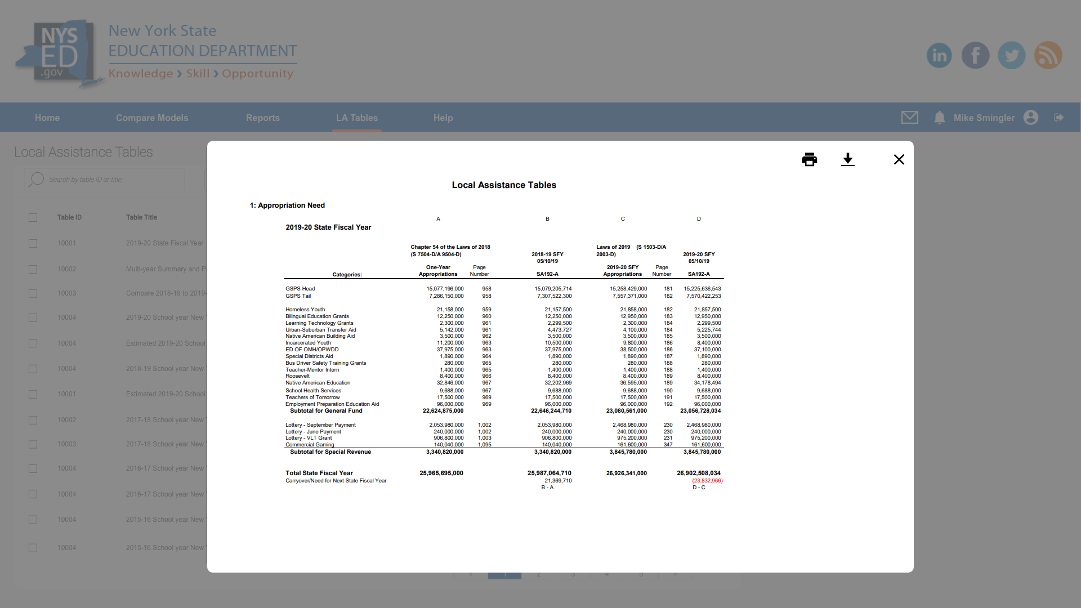Open the Twitter social icon

(1011, 55)
